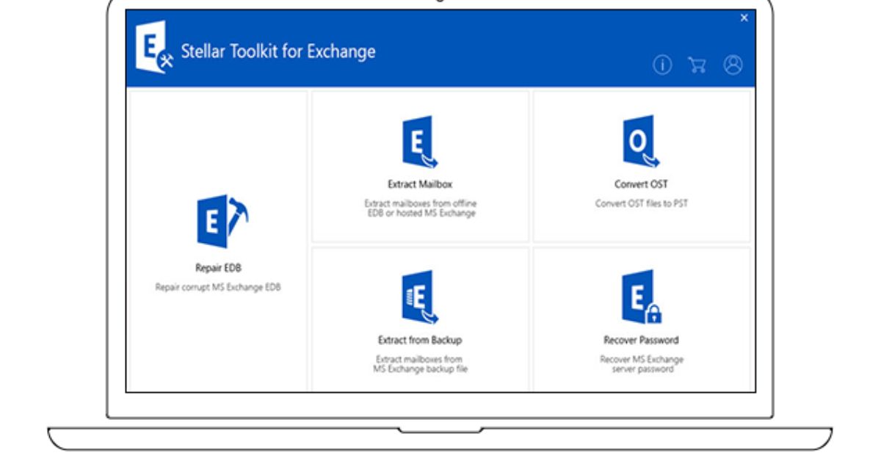Open software information via the info icon
Viewport: 881px width, 461px height.
click(661, 65)
